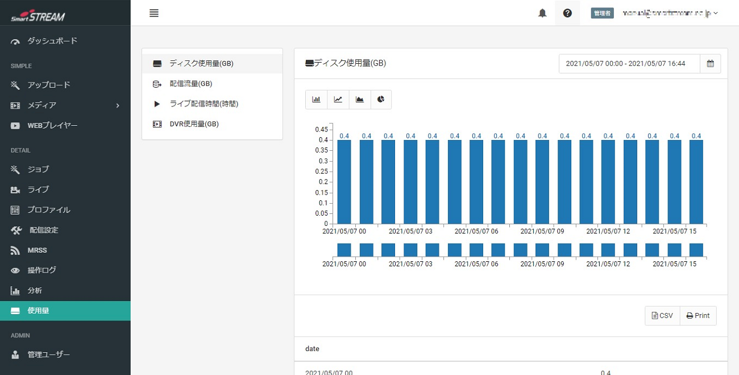Export data with CSV button

point(662,316)
